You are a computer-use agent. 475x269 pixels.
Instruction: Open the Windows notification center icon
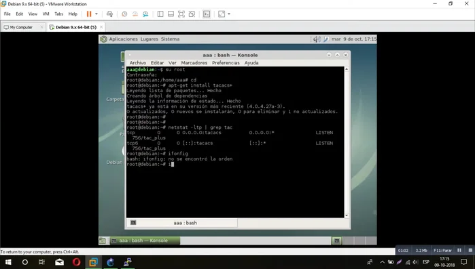click(x=464, y=262)
